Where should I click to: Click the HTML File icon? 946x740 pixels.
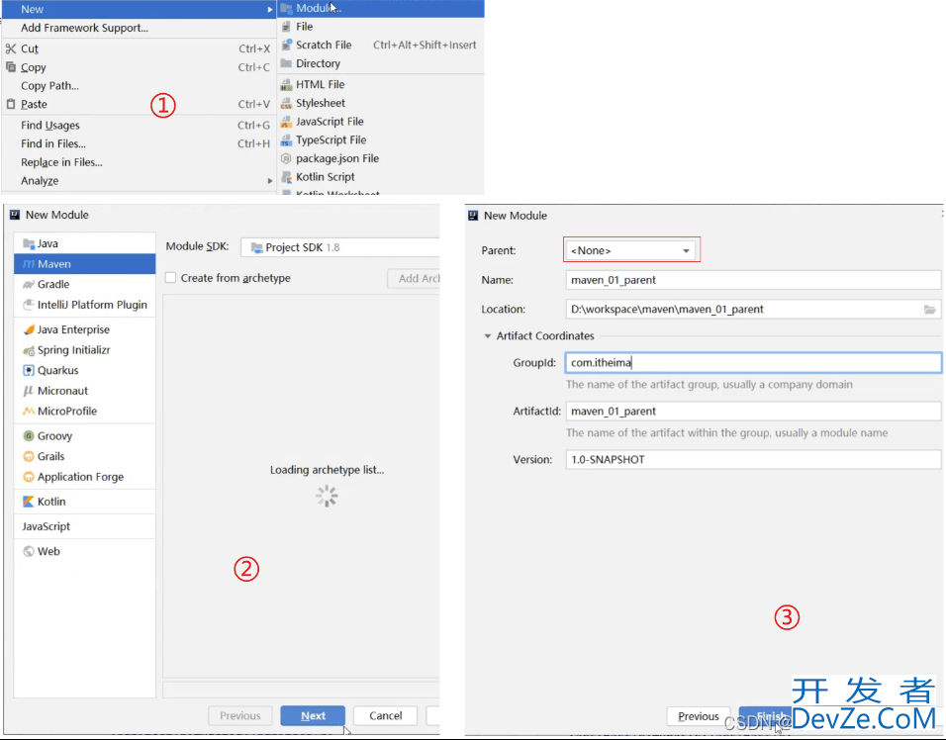(287, 84)
